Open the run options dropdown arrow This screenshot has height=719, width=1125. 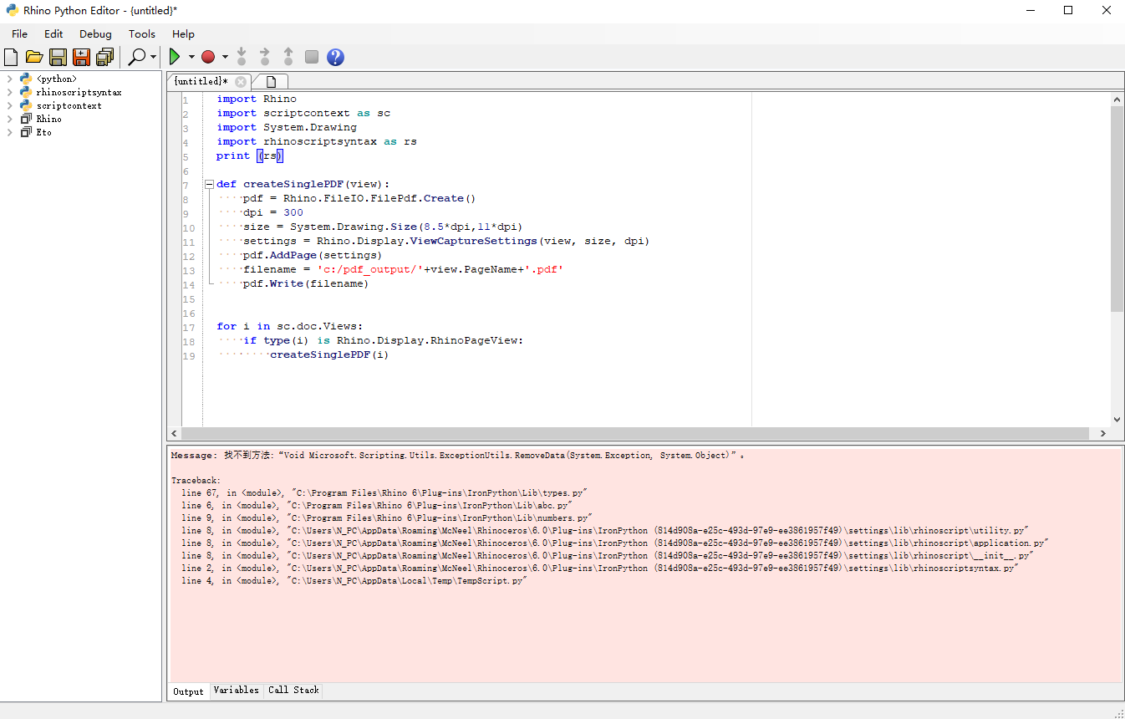pos(191,57)
